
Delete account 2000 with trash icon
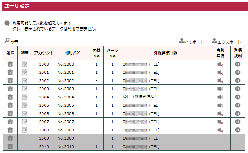tap(10, 64)
